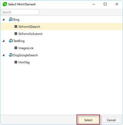Click the TestBing page icon

tap(11, 41)
